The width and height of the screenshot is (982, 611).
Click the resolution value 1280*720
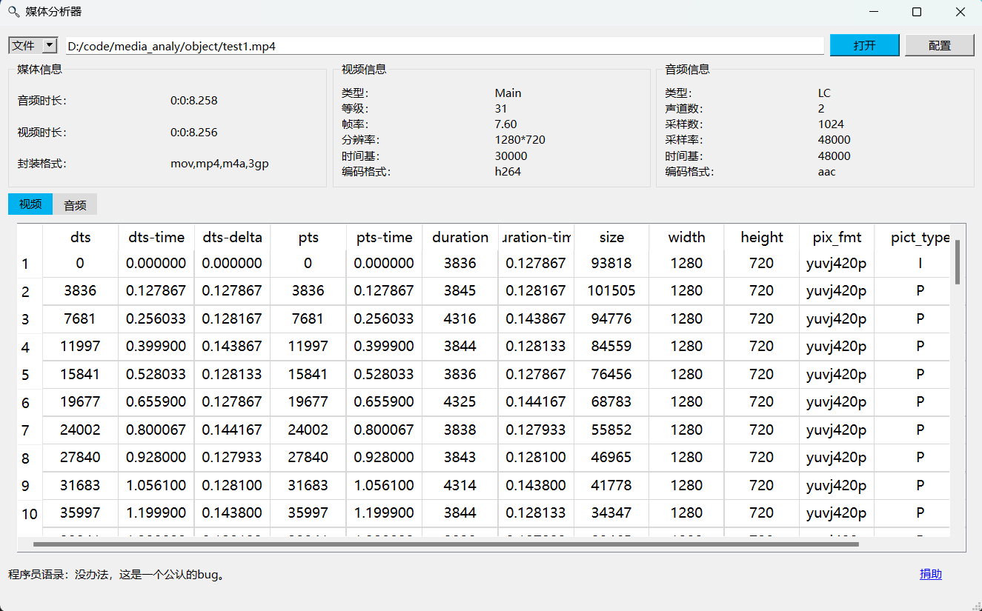tap(520, 140)
